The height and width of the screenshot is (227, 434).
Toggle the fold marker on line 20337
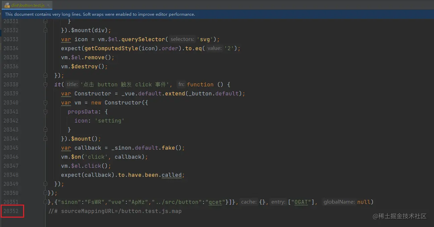click(x=45, y=75)
